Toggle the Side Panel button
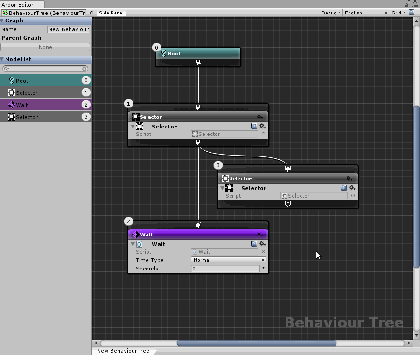 click(111, 13)
